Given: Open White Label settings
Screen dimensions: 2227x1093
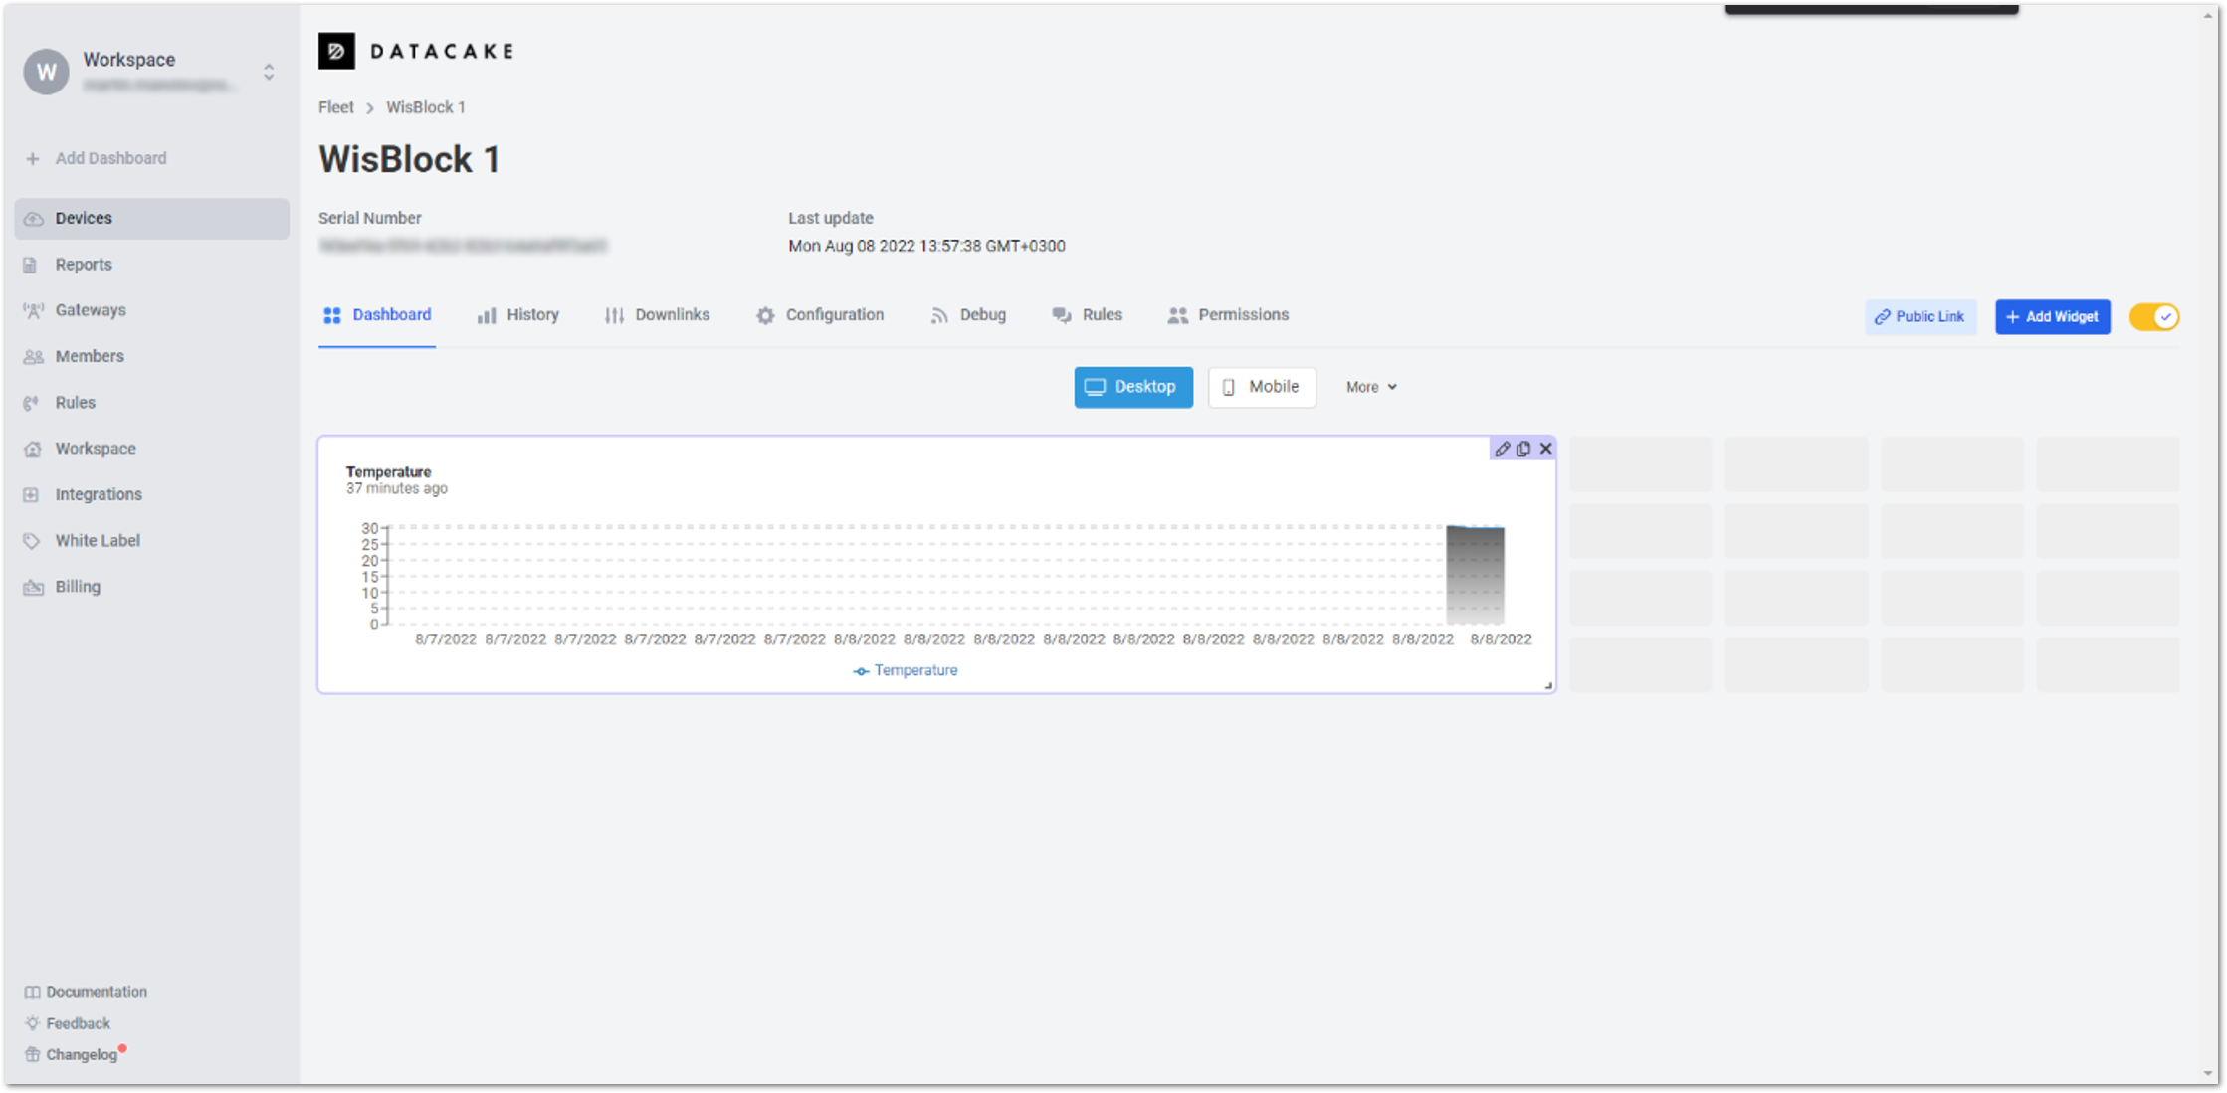Looking at the screenshot, I should point(97,541).
